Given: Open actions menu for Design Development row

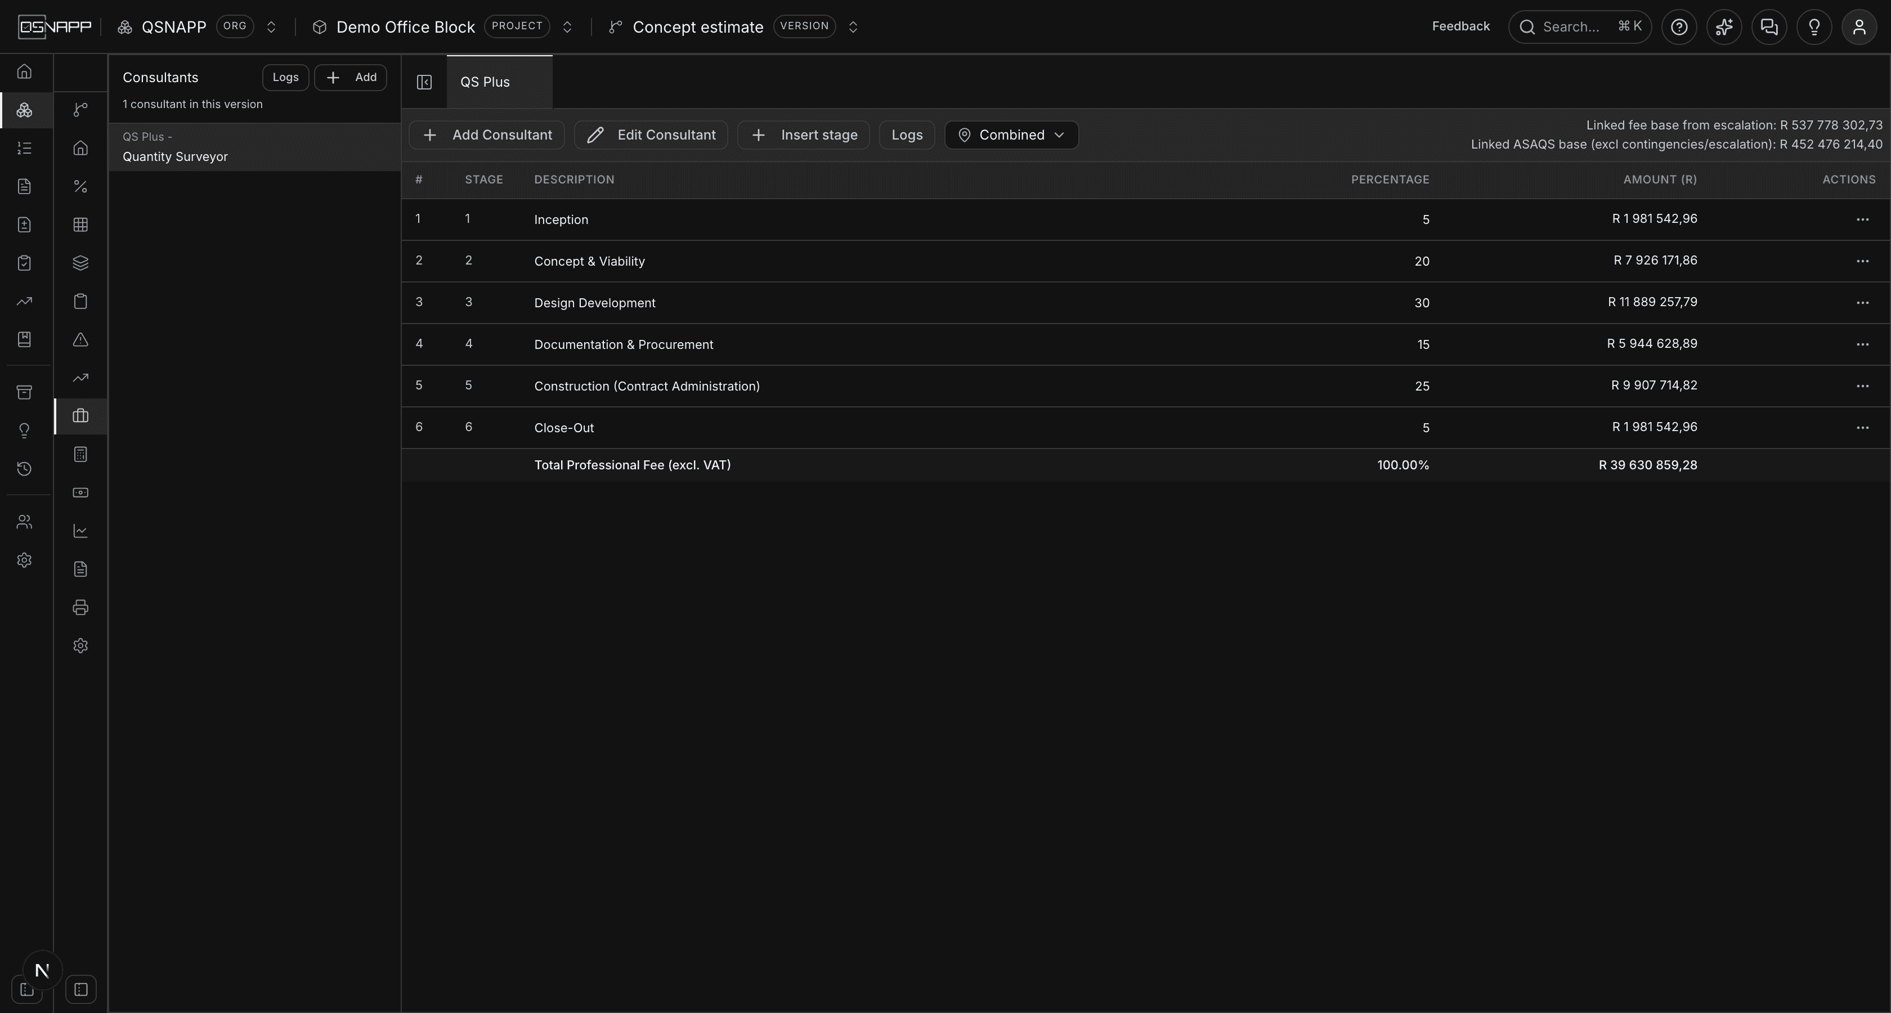Looking at the screenshot, I should pyautogui.click(x=1862, y=302).
